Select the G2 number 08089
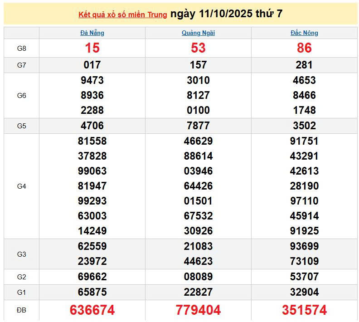Screen dimensions: 359x322 198,277
